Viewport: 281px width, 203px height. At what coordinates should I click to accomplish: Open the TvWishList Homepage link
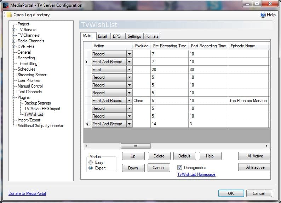[x=196, y=174]
